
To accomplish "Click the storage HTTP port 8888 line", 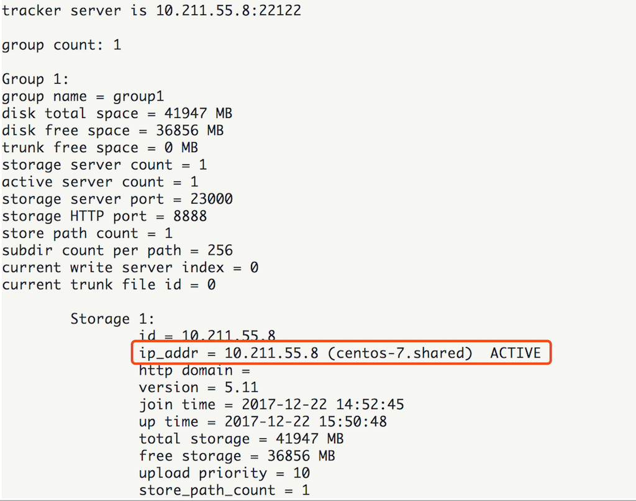I will 104,216.
